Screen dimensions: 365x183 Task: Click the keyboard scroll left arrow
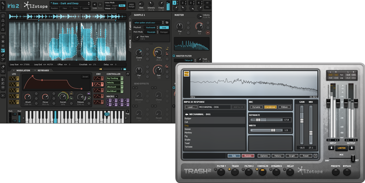tap(23, 118)
